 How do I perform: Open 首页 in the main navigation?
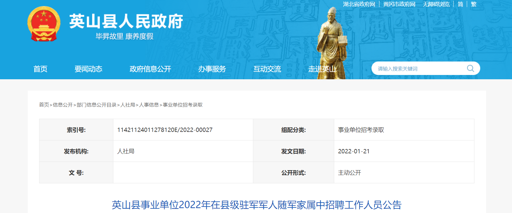(40, 69)
